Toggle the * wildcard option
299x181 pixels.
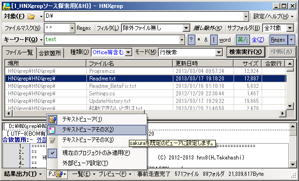click(x=199, y=40)
